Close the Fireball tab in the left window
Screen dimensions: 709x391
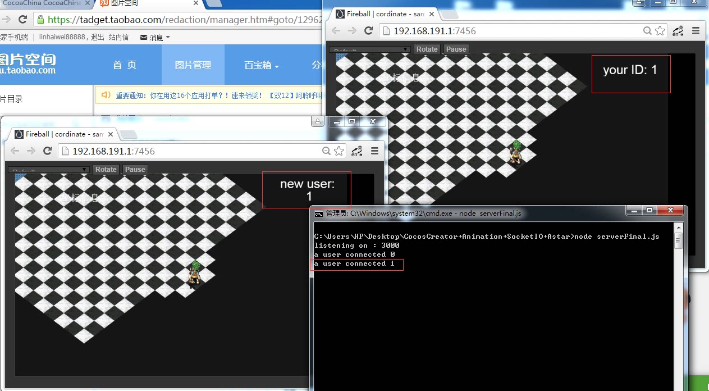click(110, 135)
